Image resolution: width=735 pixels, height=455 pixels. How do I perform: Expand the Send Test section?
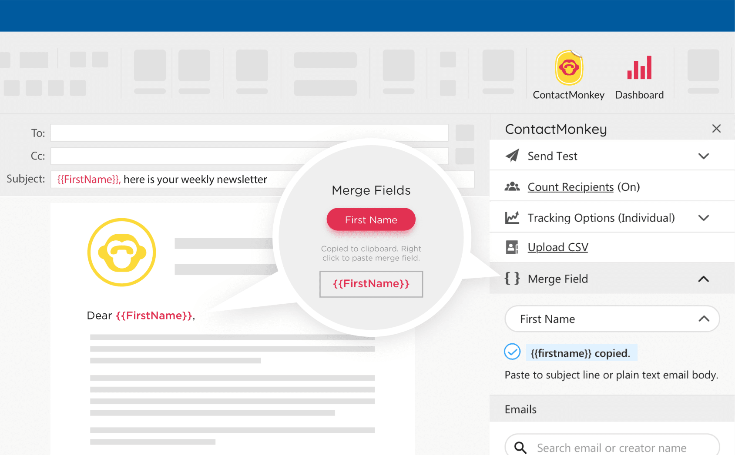(703, 156)
